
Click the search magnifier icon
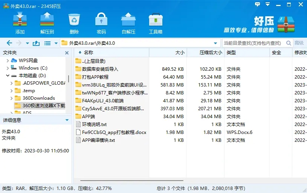click(x=289, y=43)
